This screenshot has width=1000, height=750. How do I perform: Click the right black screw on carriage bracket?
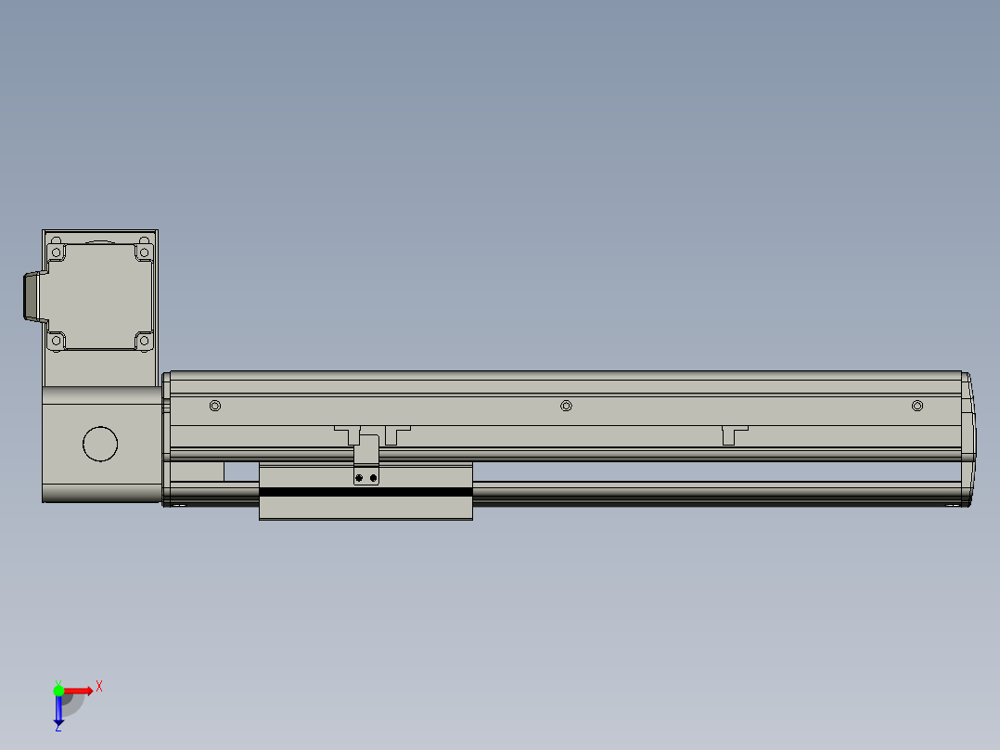[373, 477]
